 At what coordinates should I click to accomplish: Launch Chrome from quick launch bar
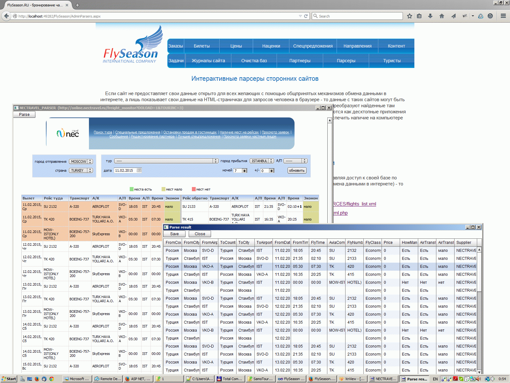click(x=51, y=379)
